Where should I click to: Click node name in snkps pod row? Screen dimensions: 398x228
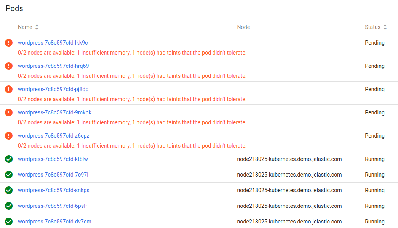(x=289, y=190)
